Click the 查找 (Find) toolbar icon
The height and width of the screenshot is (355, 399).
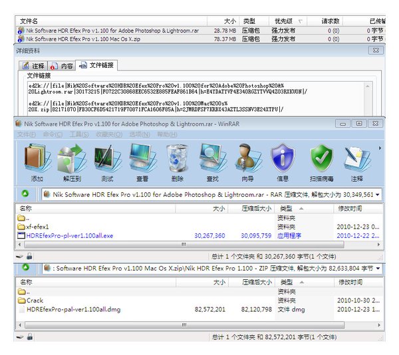pyautogui.click(x=213, y=158)
